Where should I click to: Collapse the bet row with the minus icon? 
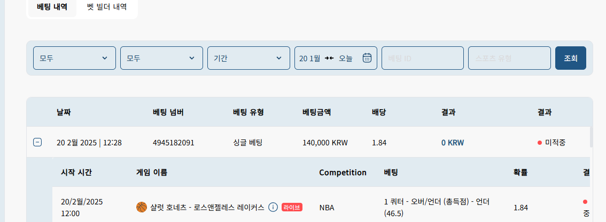coord(37,142)
